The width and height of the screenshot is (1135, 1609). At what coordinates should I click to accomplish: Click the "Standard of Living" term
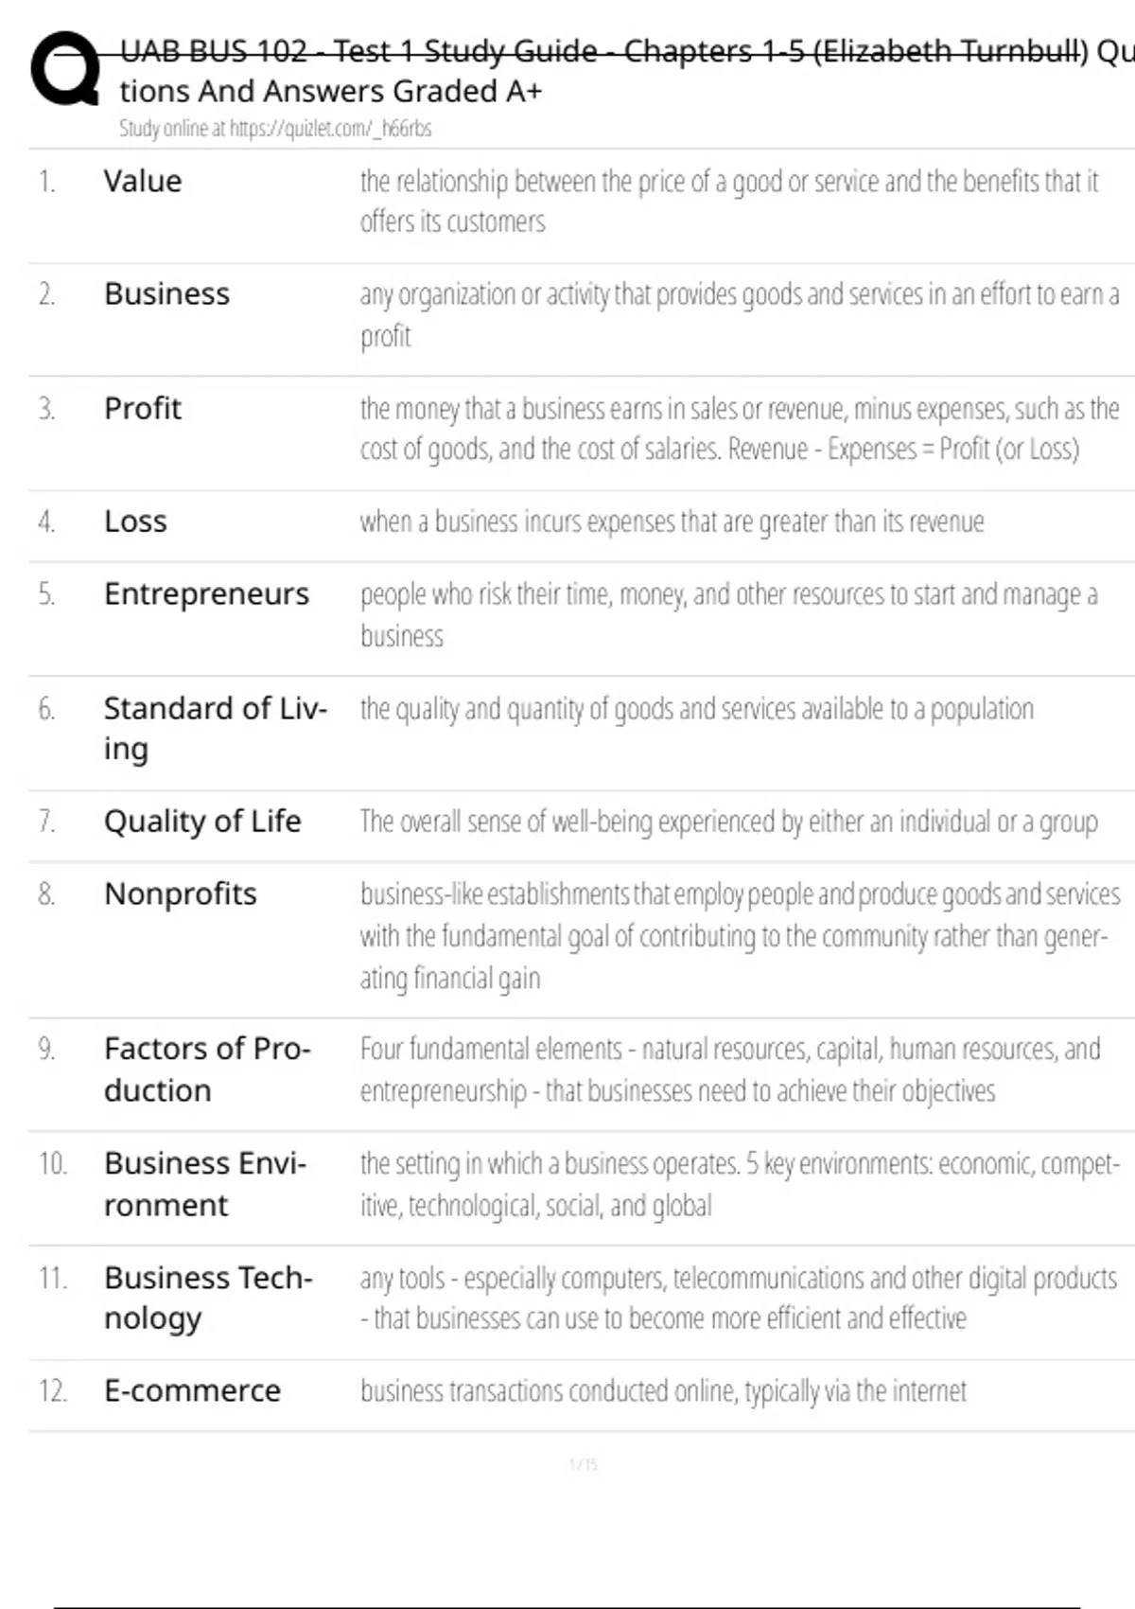pyautogui.click(x=215, y=728)
